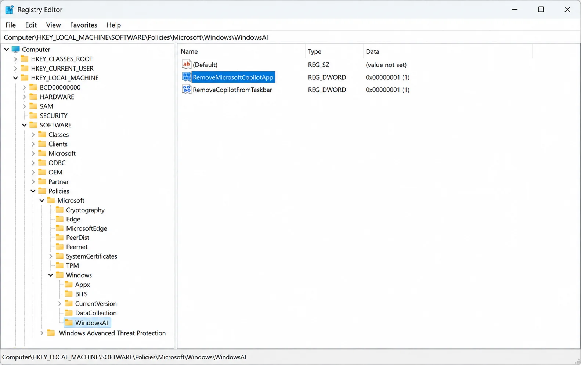Click the TPM folder icon
The width and height of the screenshot is (581, 365).
(60, 265)
